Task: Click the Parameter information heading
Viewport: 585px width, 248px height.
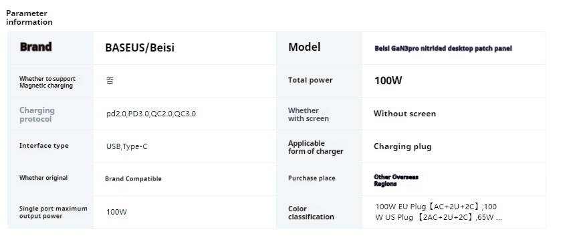Action: coord(29,17)
